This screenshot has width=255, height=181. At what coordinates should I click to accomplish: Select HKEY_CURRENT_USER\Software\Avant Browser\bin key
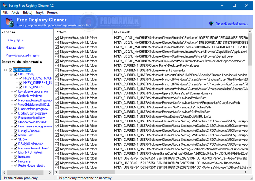[150, 70]
